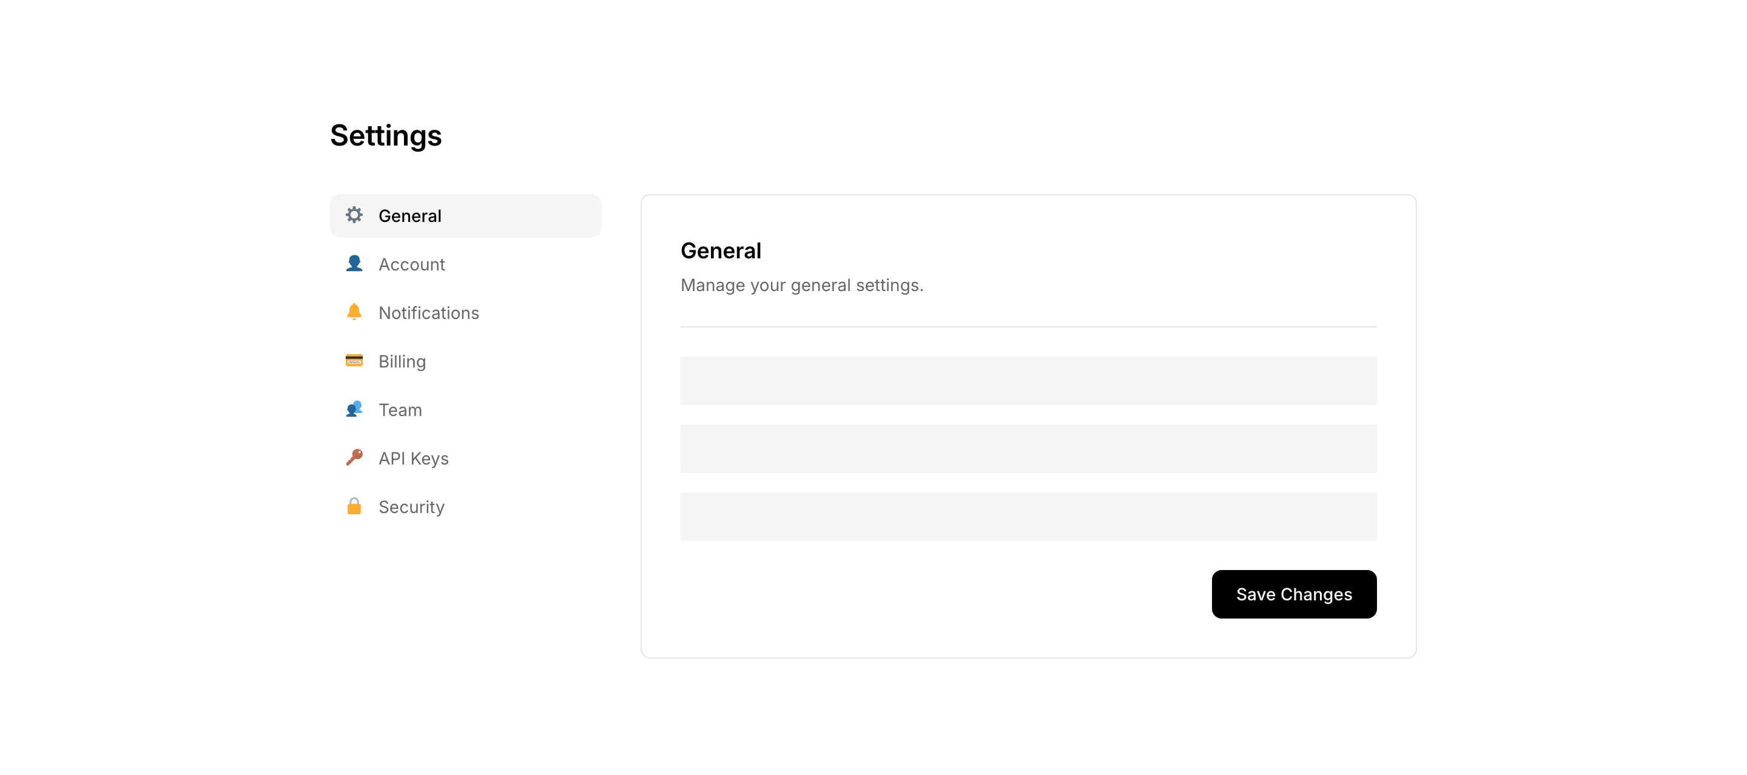Open the Account settings section

tap(412, 264)
